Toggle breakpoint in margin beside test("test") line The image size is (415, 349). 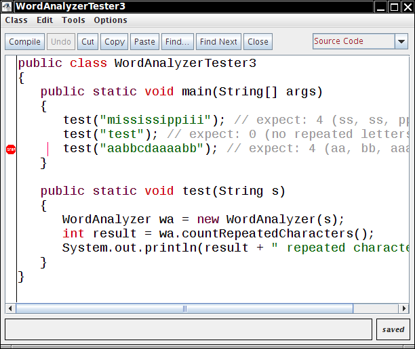click(11, 134)
